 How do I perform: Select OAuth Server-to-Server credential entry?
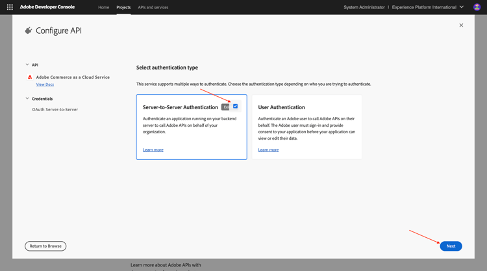pyautogui.click(x=55, y=109)
